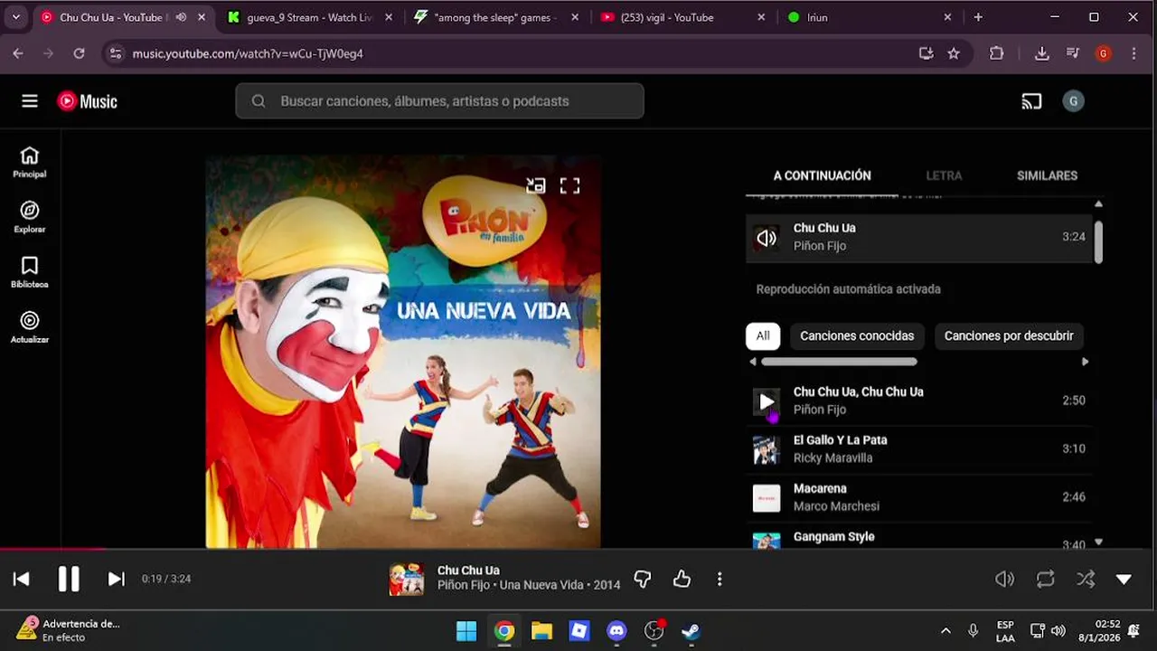Open Discord from the taskbar
The height and width of the screenshot is (651, 1157).
616,631
